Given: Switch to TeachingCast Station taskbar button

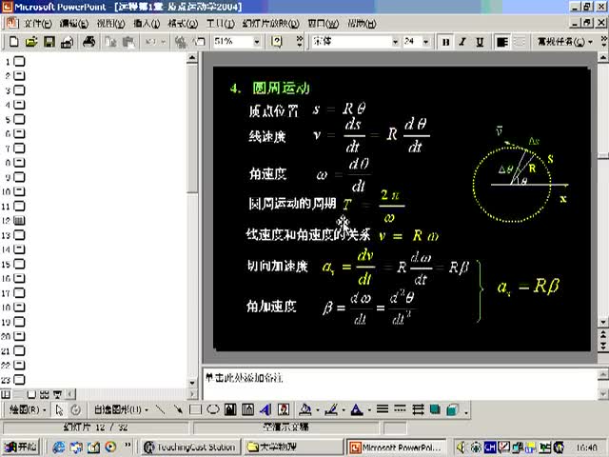Looking at the screenshot, I should point(189,447).
